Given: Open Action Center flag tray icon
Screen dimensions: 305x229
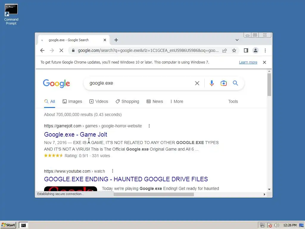Looking at the screenshot, I should pyautogui.click(x=269, y=225).
